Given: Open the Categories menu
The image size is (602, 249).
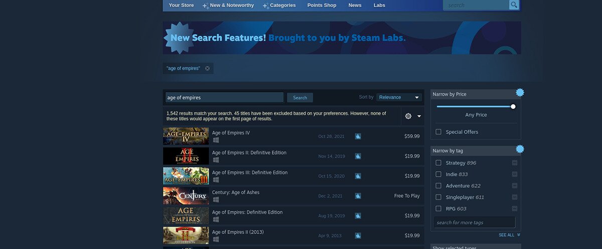Looking at the screenshot, I should [x=282, y=5].
